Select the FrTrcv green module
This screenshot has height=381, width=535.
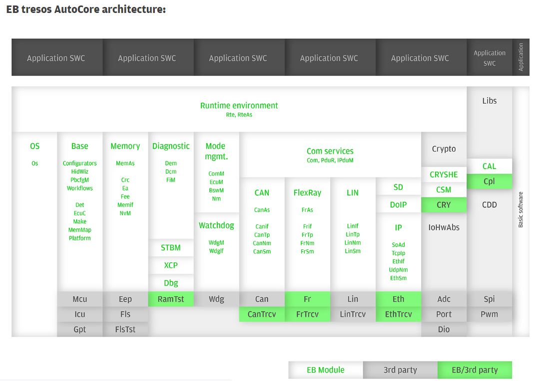click(x=307, y=314)
